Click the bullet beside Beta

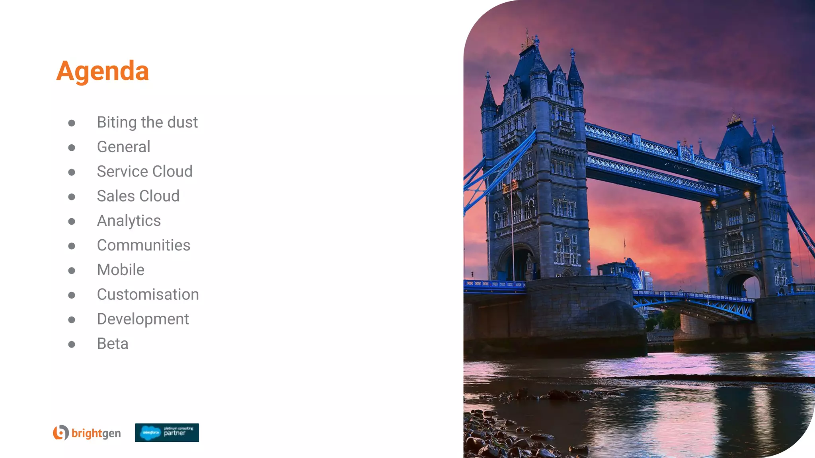pyautogui.click(x=72, y=344)
